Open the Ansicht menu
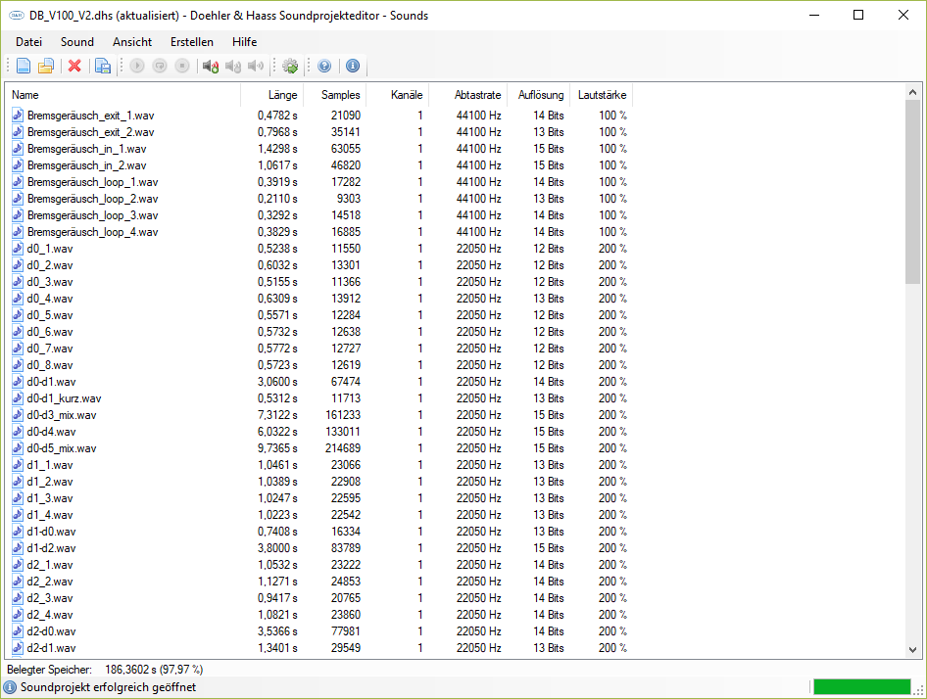 [x=132, y=42]
